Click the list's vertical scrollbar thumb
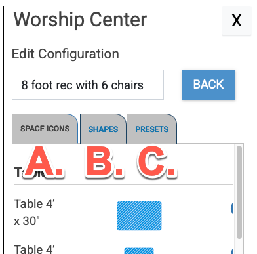Screen dimensions: 257x254 coord(239,192)
